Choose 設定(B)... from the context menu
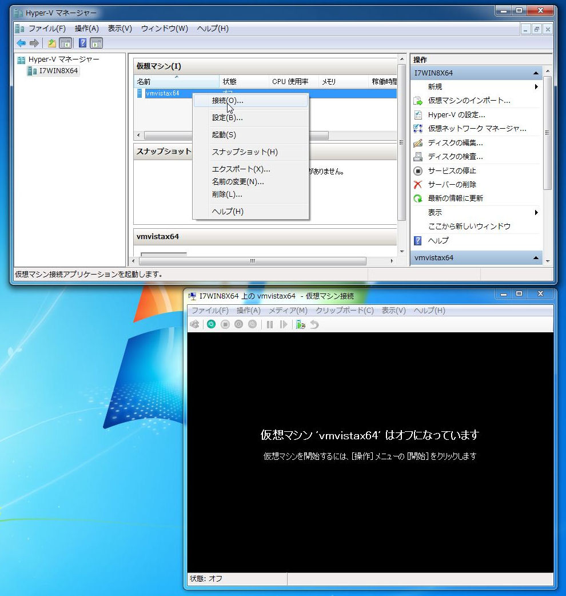 [251, 118]
